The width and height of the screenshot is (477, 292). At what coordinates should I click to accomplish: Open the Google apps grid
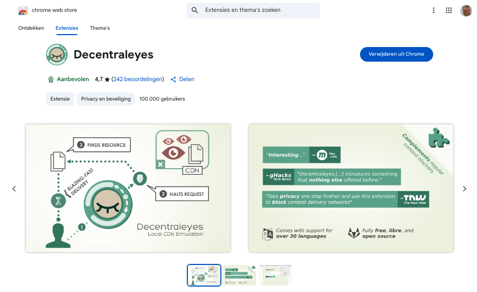pyautogui.click(x=448, y=10)
